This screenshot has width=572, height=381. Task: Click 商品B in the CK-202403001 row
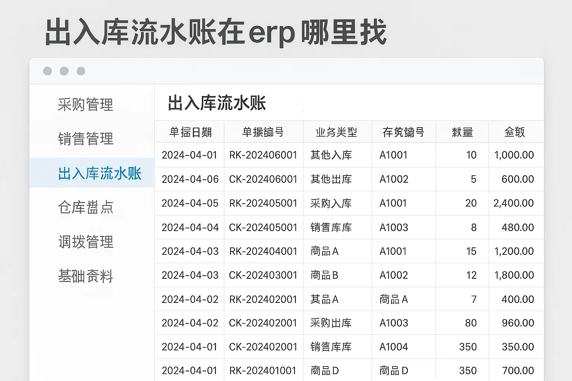324,275
